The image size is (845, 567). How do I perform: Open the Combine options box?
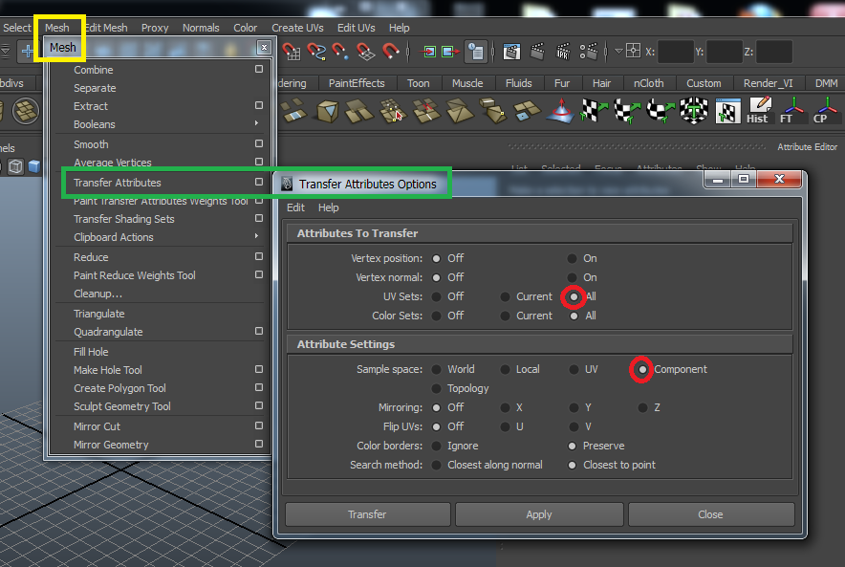point(259,70)
